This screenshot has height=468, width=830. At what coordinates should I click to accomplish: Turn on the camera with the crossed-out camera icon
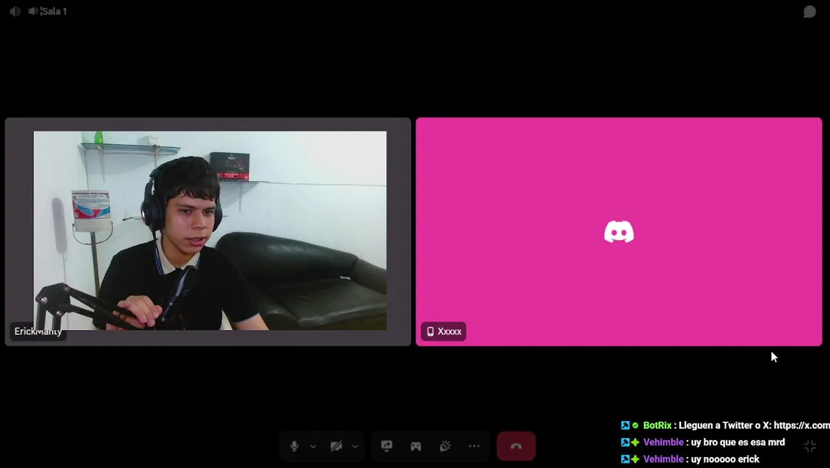point(336,447)
